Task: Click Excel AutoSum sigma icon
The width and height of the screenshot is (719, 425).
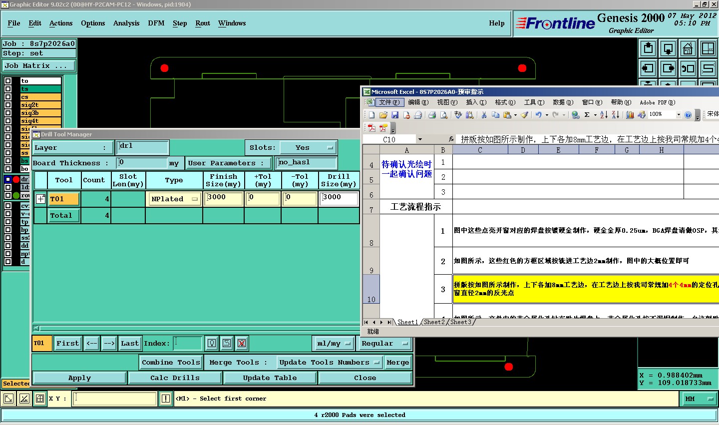Action: point(587,115)
